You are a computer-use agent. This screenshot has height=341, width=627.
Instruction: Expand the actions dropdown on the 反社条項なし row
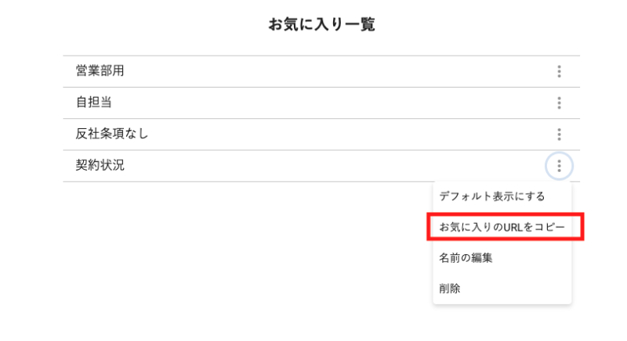click(x=559, y=134)
